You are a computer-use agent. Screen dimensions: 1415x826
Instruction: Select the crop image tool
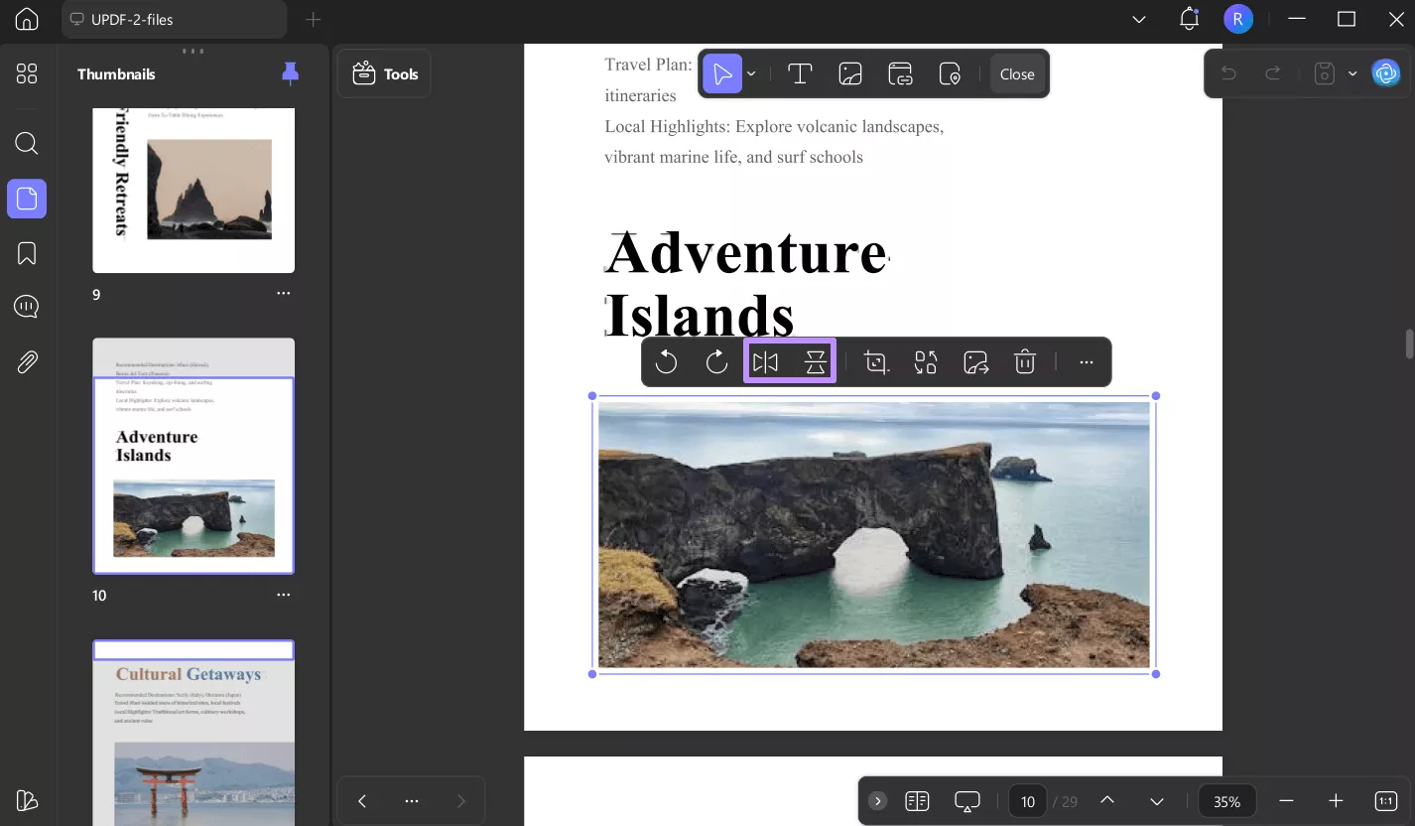pos(876,362)
